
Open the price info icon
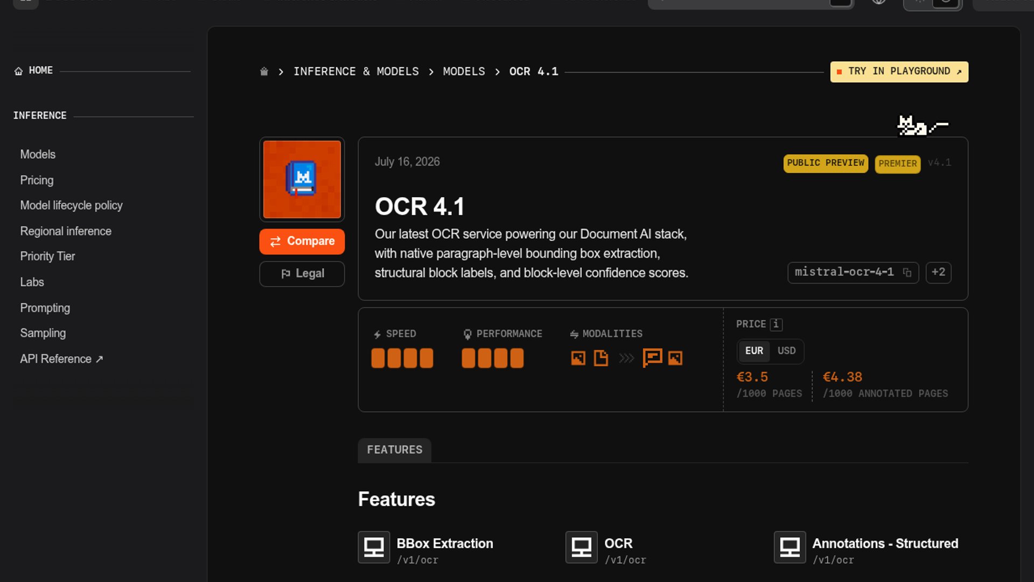tap(775, 324)
